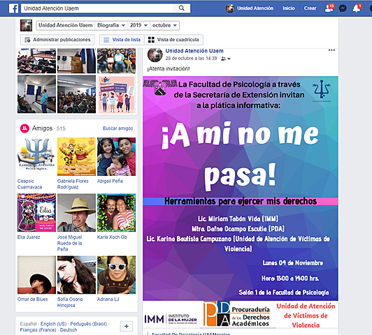Open Unidad Atención profile link in top bar
372x335 pixels.
tap(255, 8)
